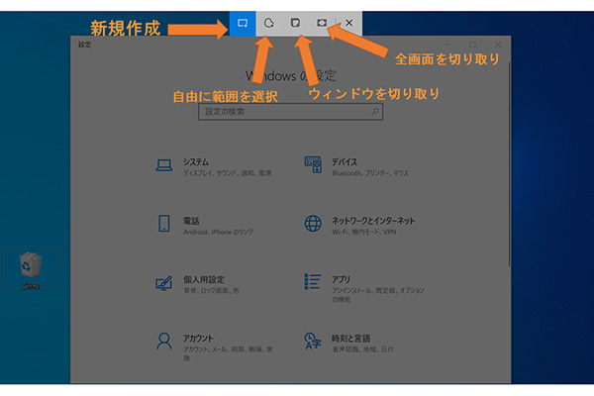This screenshot has height=396, width=594.
Task: Click 'Bluetooth、プリンター、マウス' description text
Action: 370,173
